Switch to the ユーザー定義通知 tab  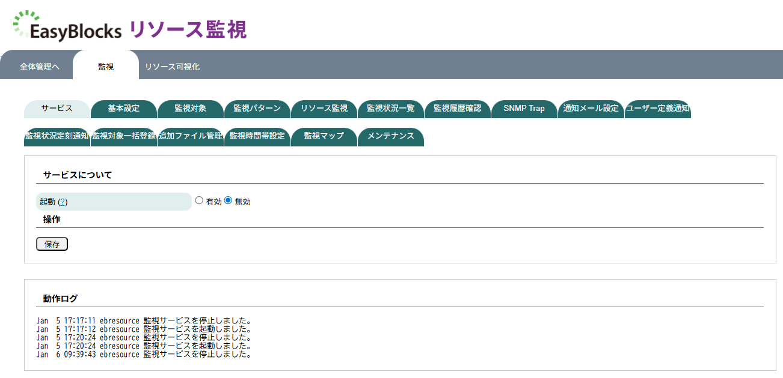point(657,109)
